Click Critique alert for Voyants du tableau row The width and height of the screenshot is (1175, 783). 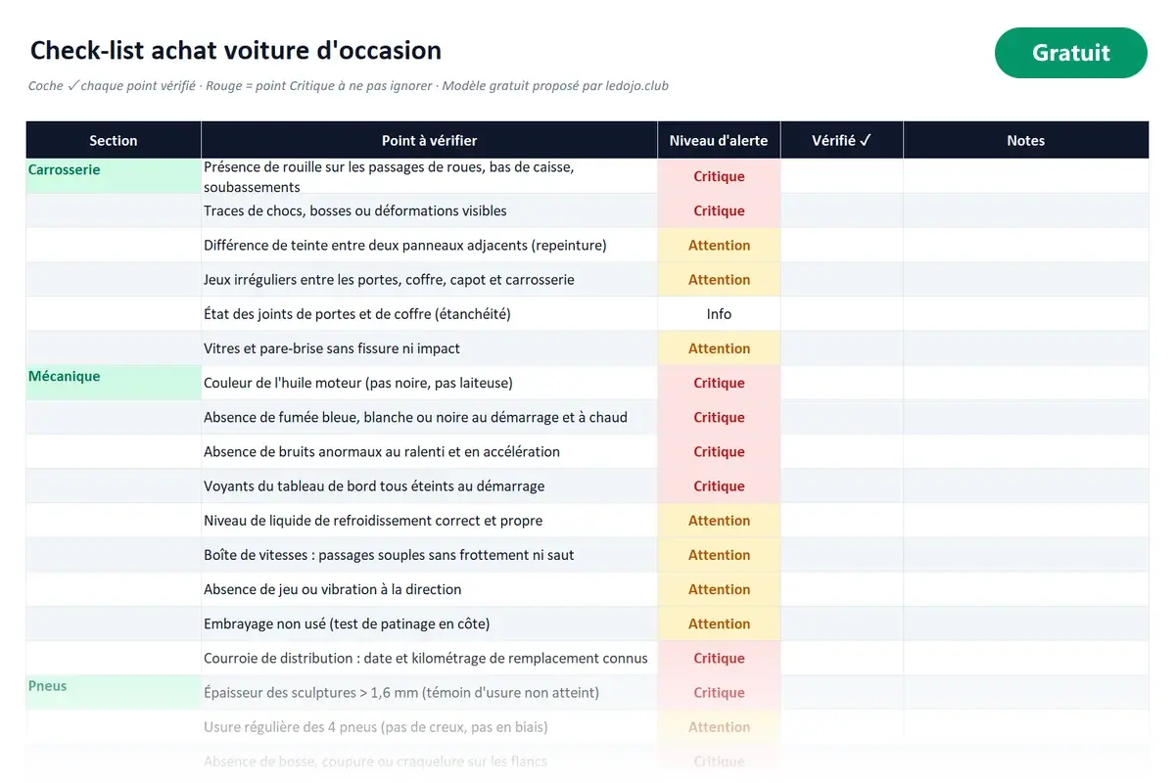719,485
